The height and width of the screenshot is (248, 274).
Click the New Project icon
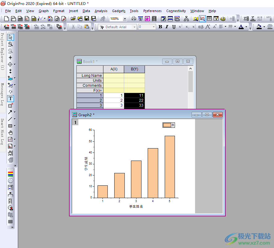6,19
